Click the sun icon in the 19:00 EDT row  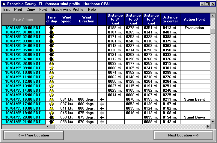51,113
